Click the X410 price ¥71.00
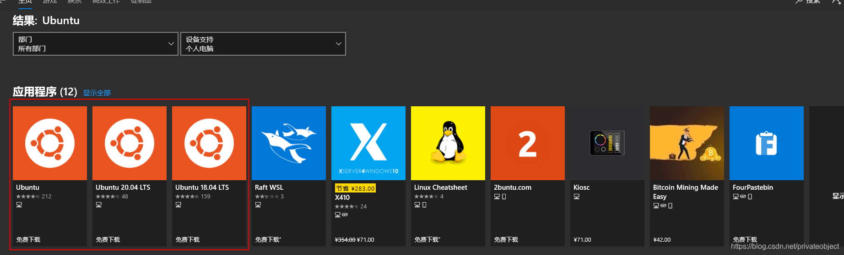The image size is (844, 255). coord(366,240)
